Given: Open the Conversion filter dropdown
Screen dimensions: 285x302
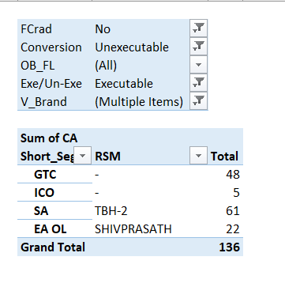Looking at the screenshot, I should coord(199,47).
